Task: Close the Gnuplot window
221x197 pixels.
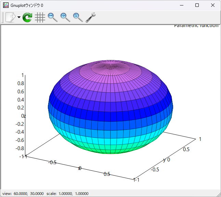Action: click(213, 5)
